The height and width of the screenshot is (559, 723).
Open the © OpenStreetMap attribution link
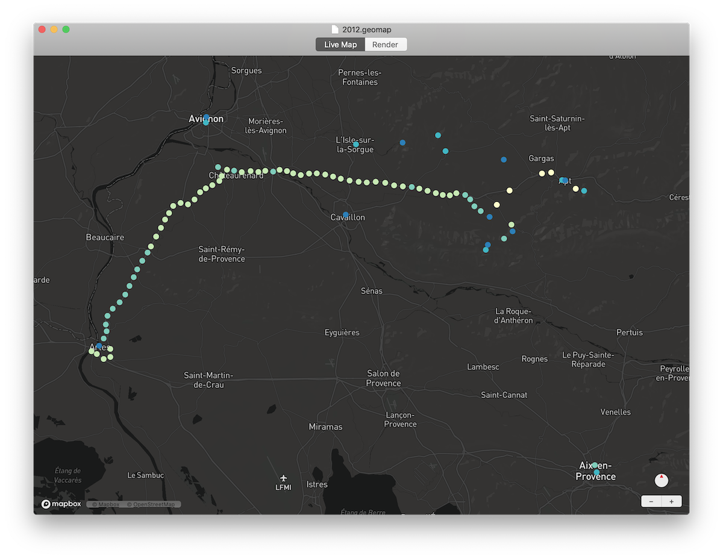pos(151,504)
